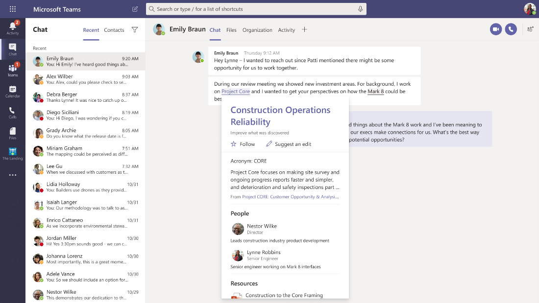Add people to the chat icon
The width and height of the screenshot is (539, 303).
pos(530,29)
